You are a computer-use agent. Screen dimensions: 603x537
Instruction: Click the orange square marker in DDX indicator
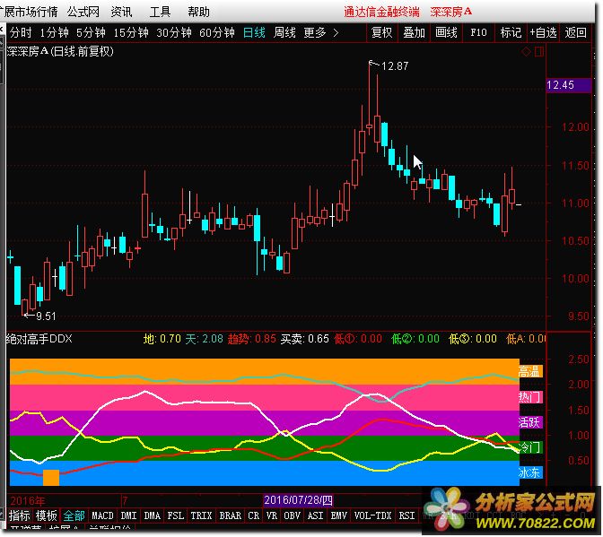[x=51, y=477]
